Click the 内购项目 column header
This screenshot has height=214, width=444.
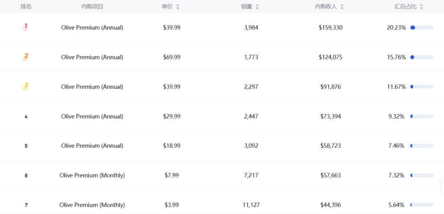point(92,7)
